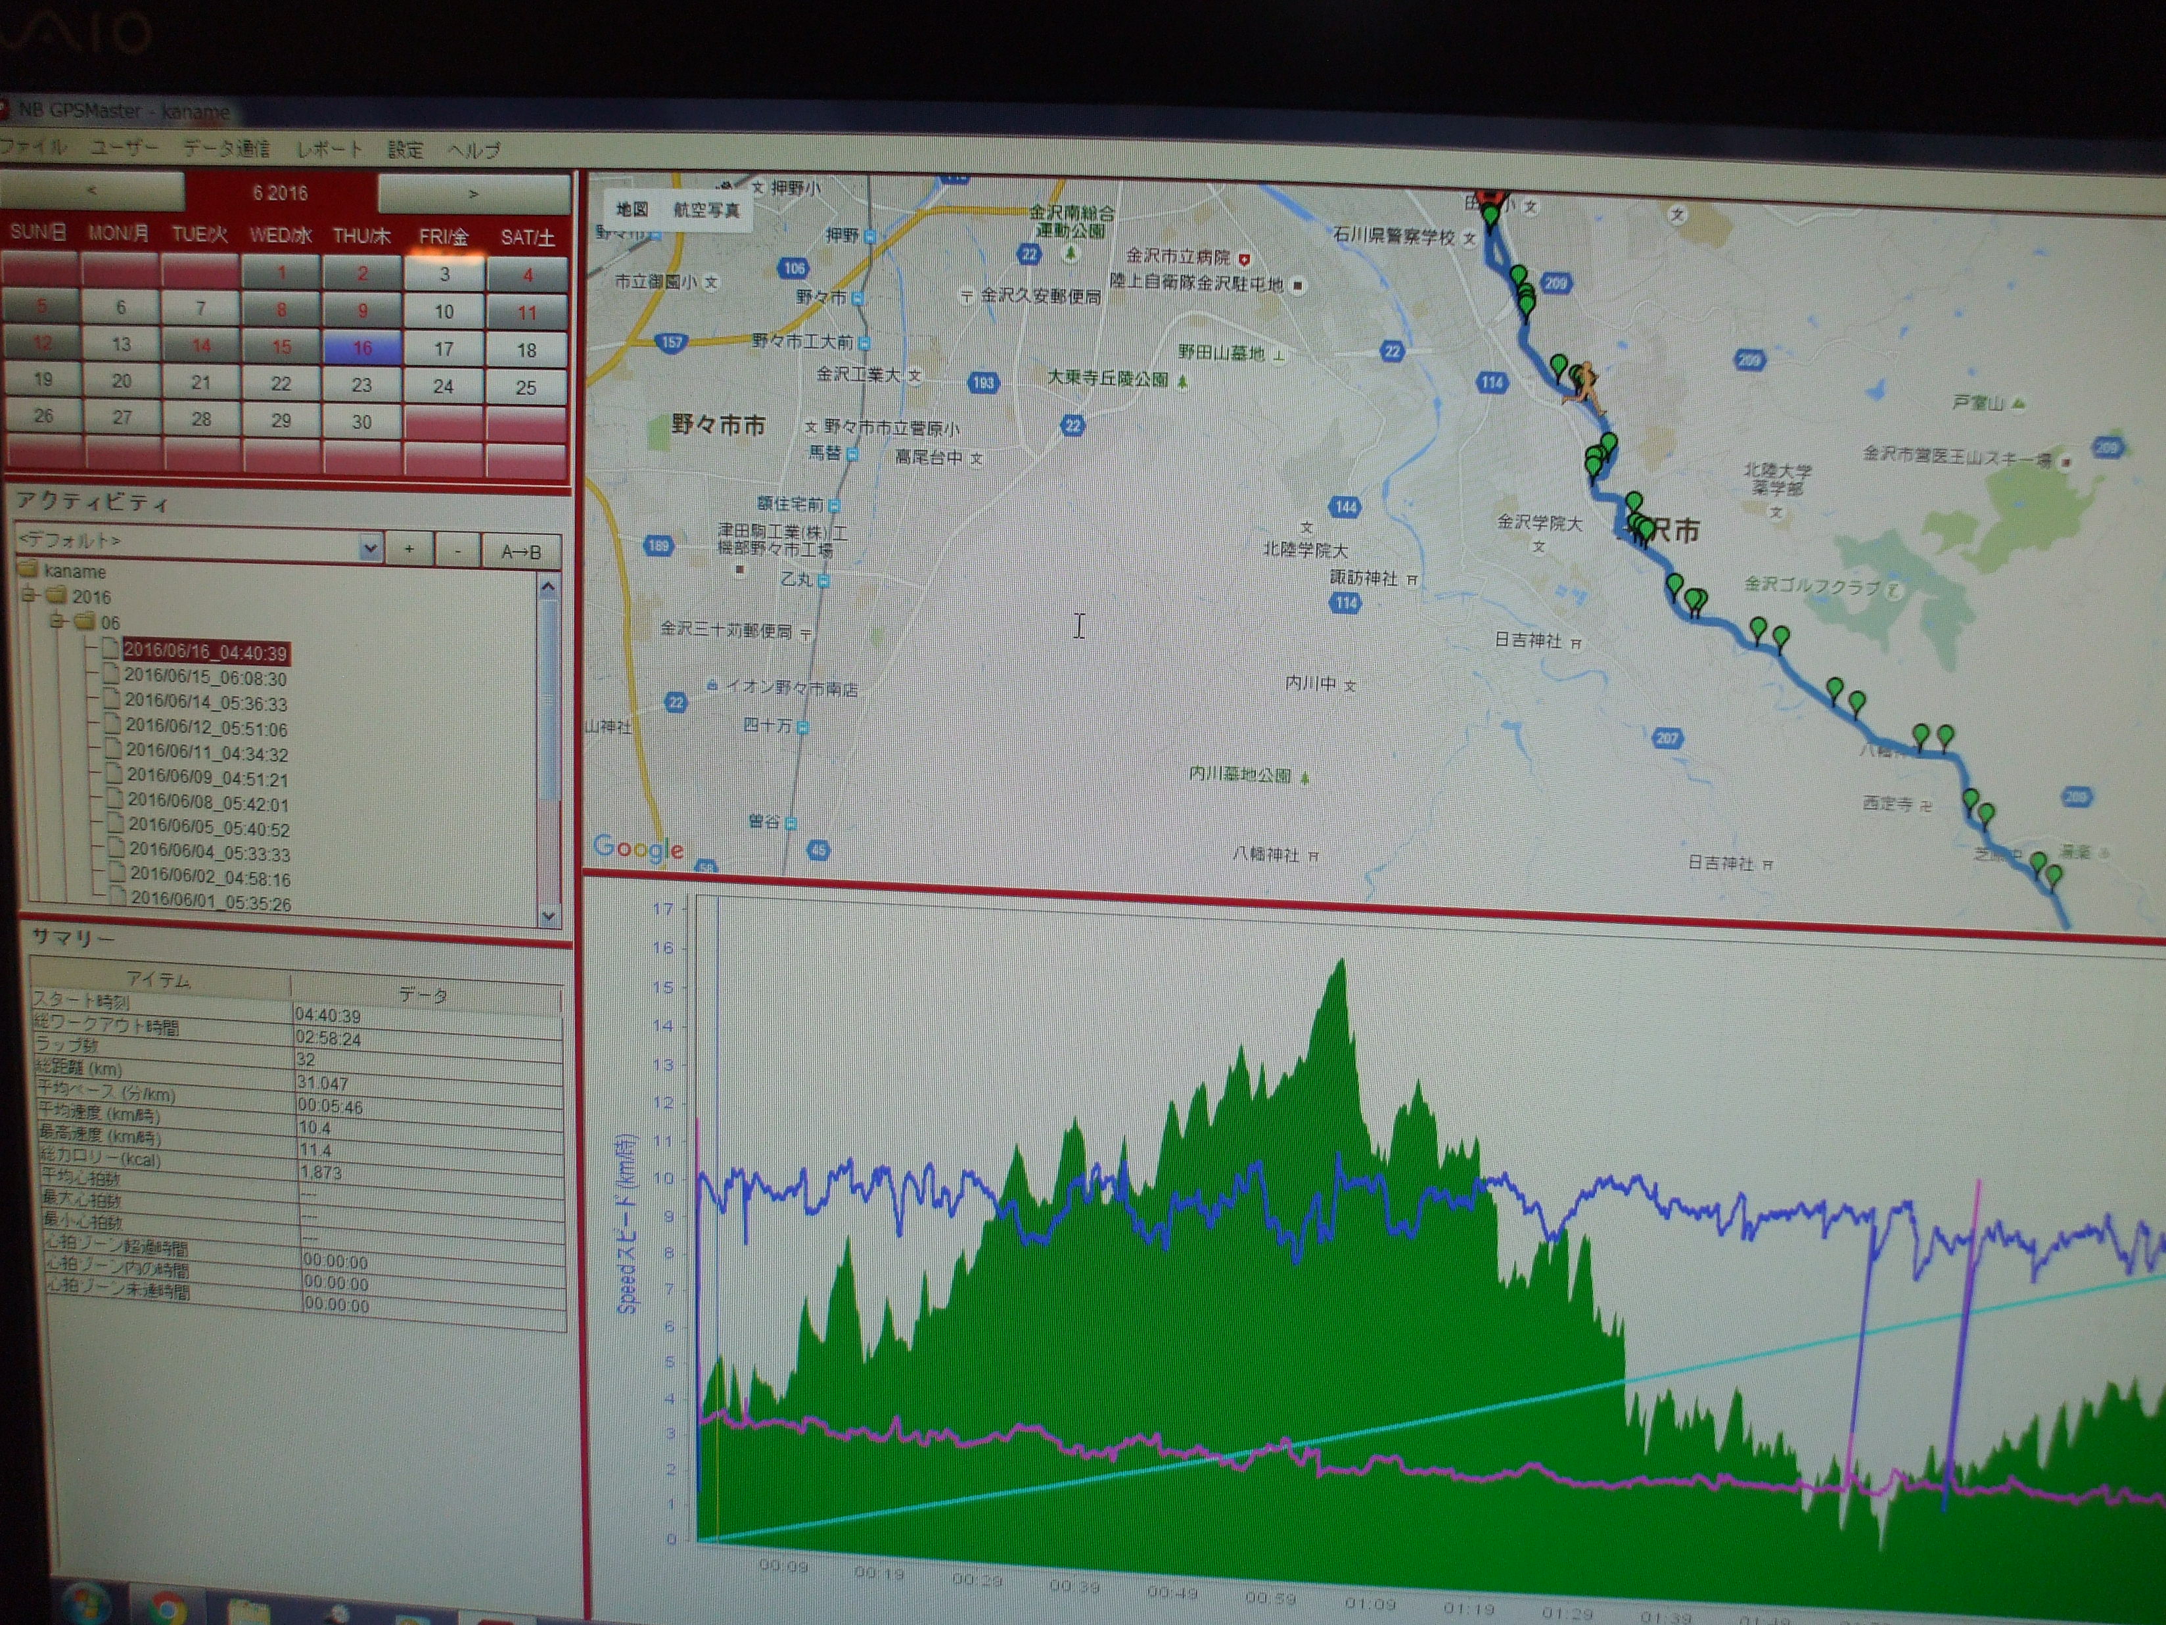
Task: Collapse the 2016 folder tree node
Action: coord(30,596)
